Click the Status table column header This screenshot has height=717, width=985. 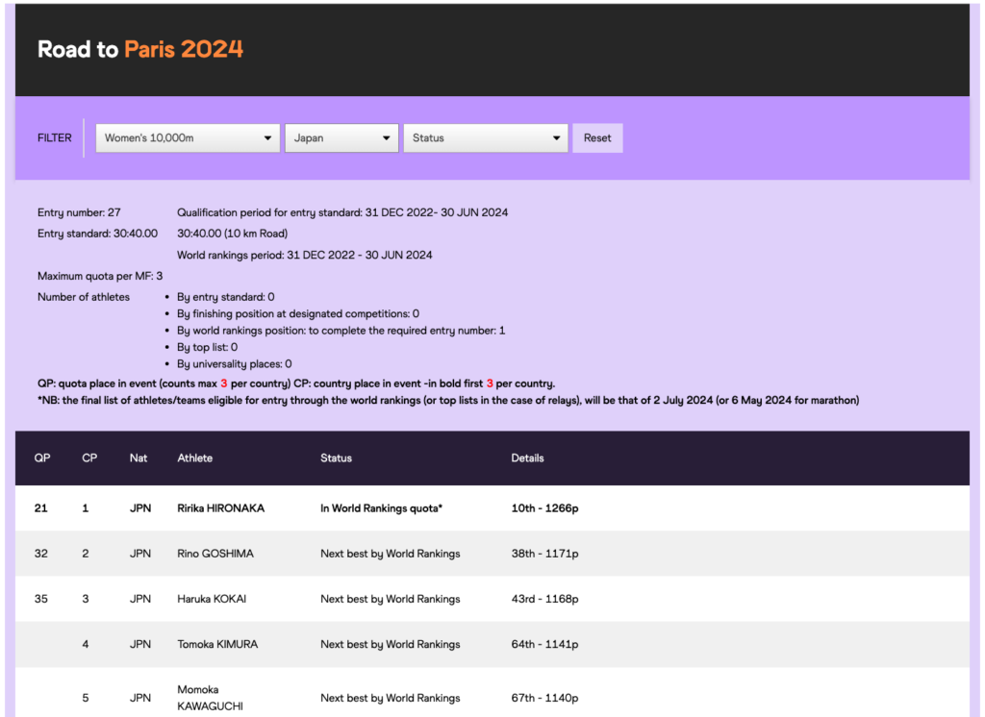pos(336,458)
